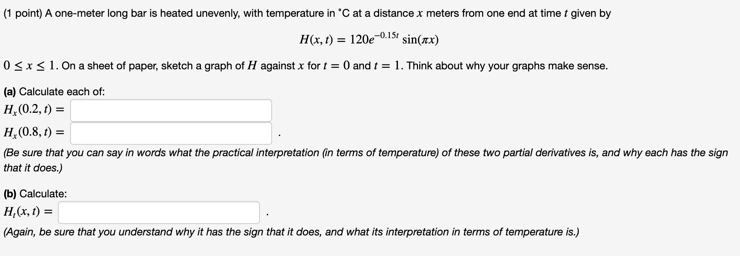The width and height of the screenshot is (740, 256).
Task: Click the period after the Hx(0.8, t) box
Action: 279,135
